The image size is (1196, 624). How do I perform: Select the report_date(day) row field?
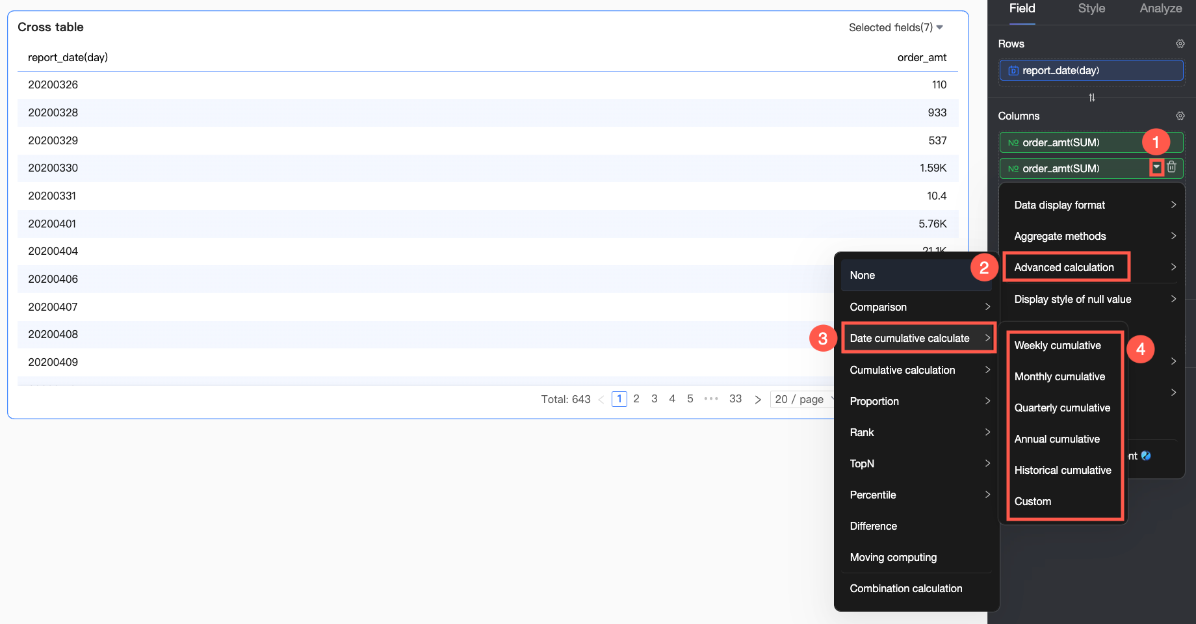point(1091,70)
